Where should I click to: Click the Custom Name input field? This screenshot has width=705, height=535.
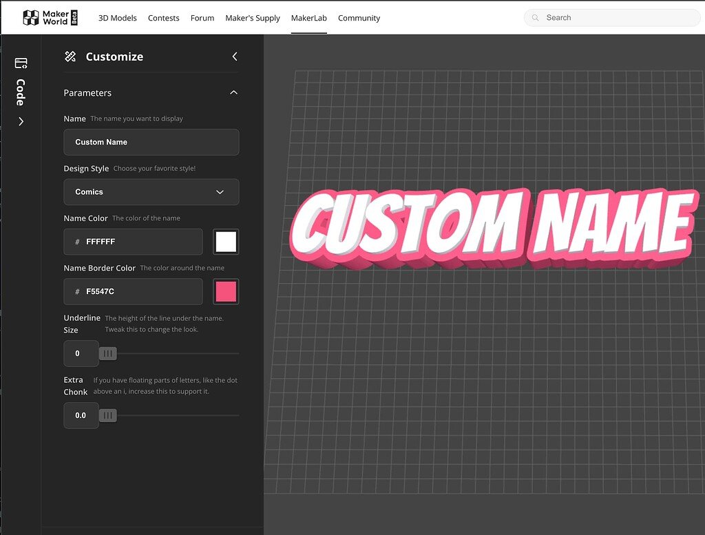[151, 142]
